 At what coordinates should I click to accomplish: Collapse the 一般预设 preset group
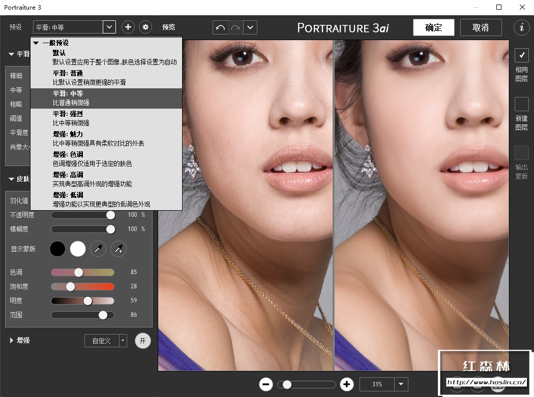coord(36,43)
